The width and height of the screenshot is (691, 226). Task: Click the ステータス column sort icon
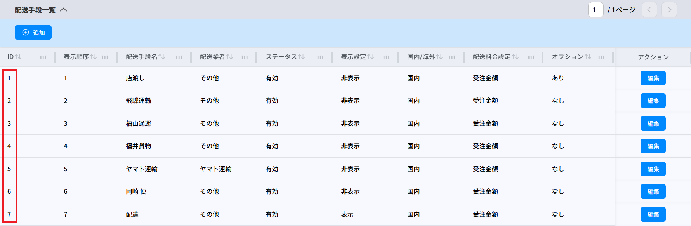tap(301, 57)
